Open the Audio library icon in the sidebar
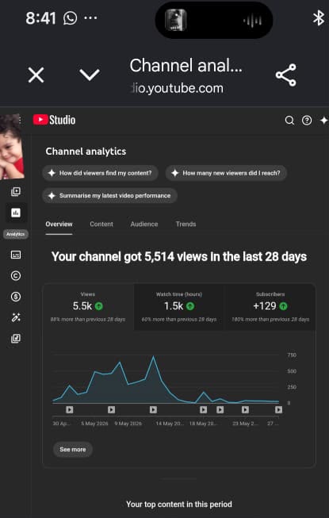 (16, 338)
